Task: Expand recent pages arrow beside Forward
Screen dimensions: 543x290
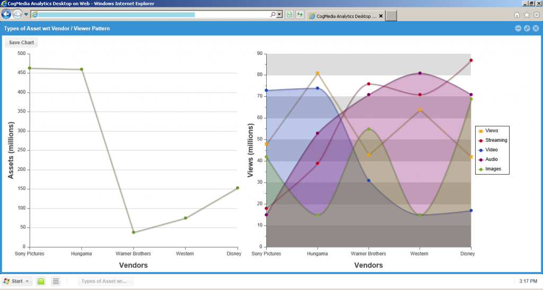Action: tap(26, 14)
